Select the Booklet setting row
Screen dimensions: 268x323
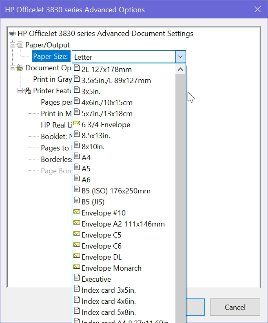click(56, 137)
